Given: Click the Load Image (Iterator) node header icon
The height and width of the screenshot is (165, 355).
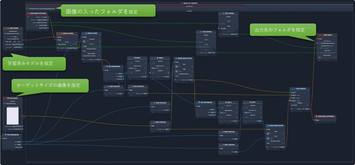Looking at the screenshot, I should 29,13.
